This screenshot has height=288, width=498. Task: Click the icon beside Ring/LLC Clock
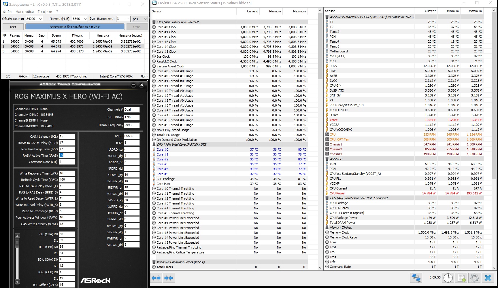point(154,61)
